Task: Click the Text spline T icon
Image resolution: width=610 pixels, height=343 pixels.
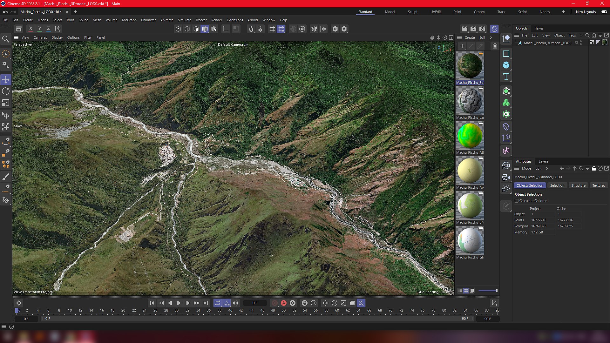Action: 506,77
